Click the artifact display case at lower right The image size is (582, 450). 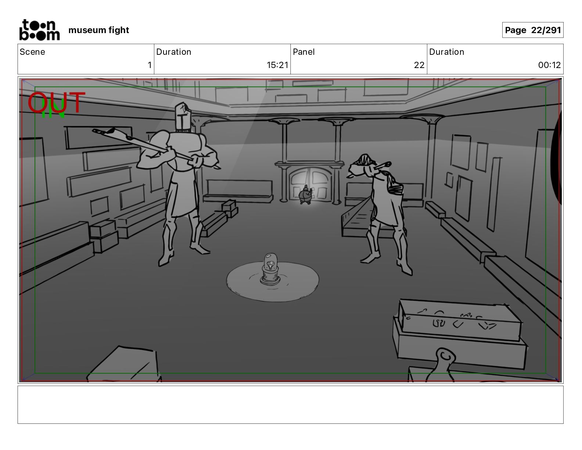[459, 331]
